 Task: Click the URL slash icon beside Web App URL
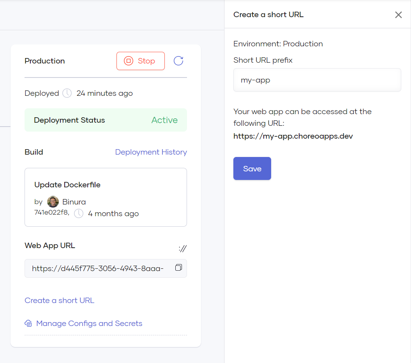pyautogui.click(x=183, y=248)
